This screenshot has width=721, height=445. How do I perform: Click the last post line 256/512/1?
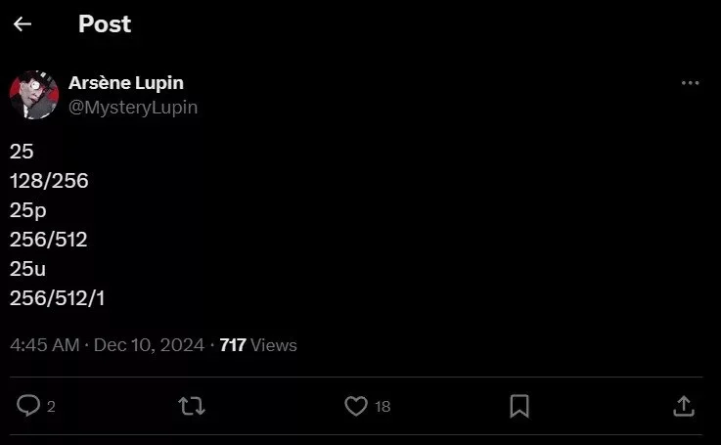point(57,298)
